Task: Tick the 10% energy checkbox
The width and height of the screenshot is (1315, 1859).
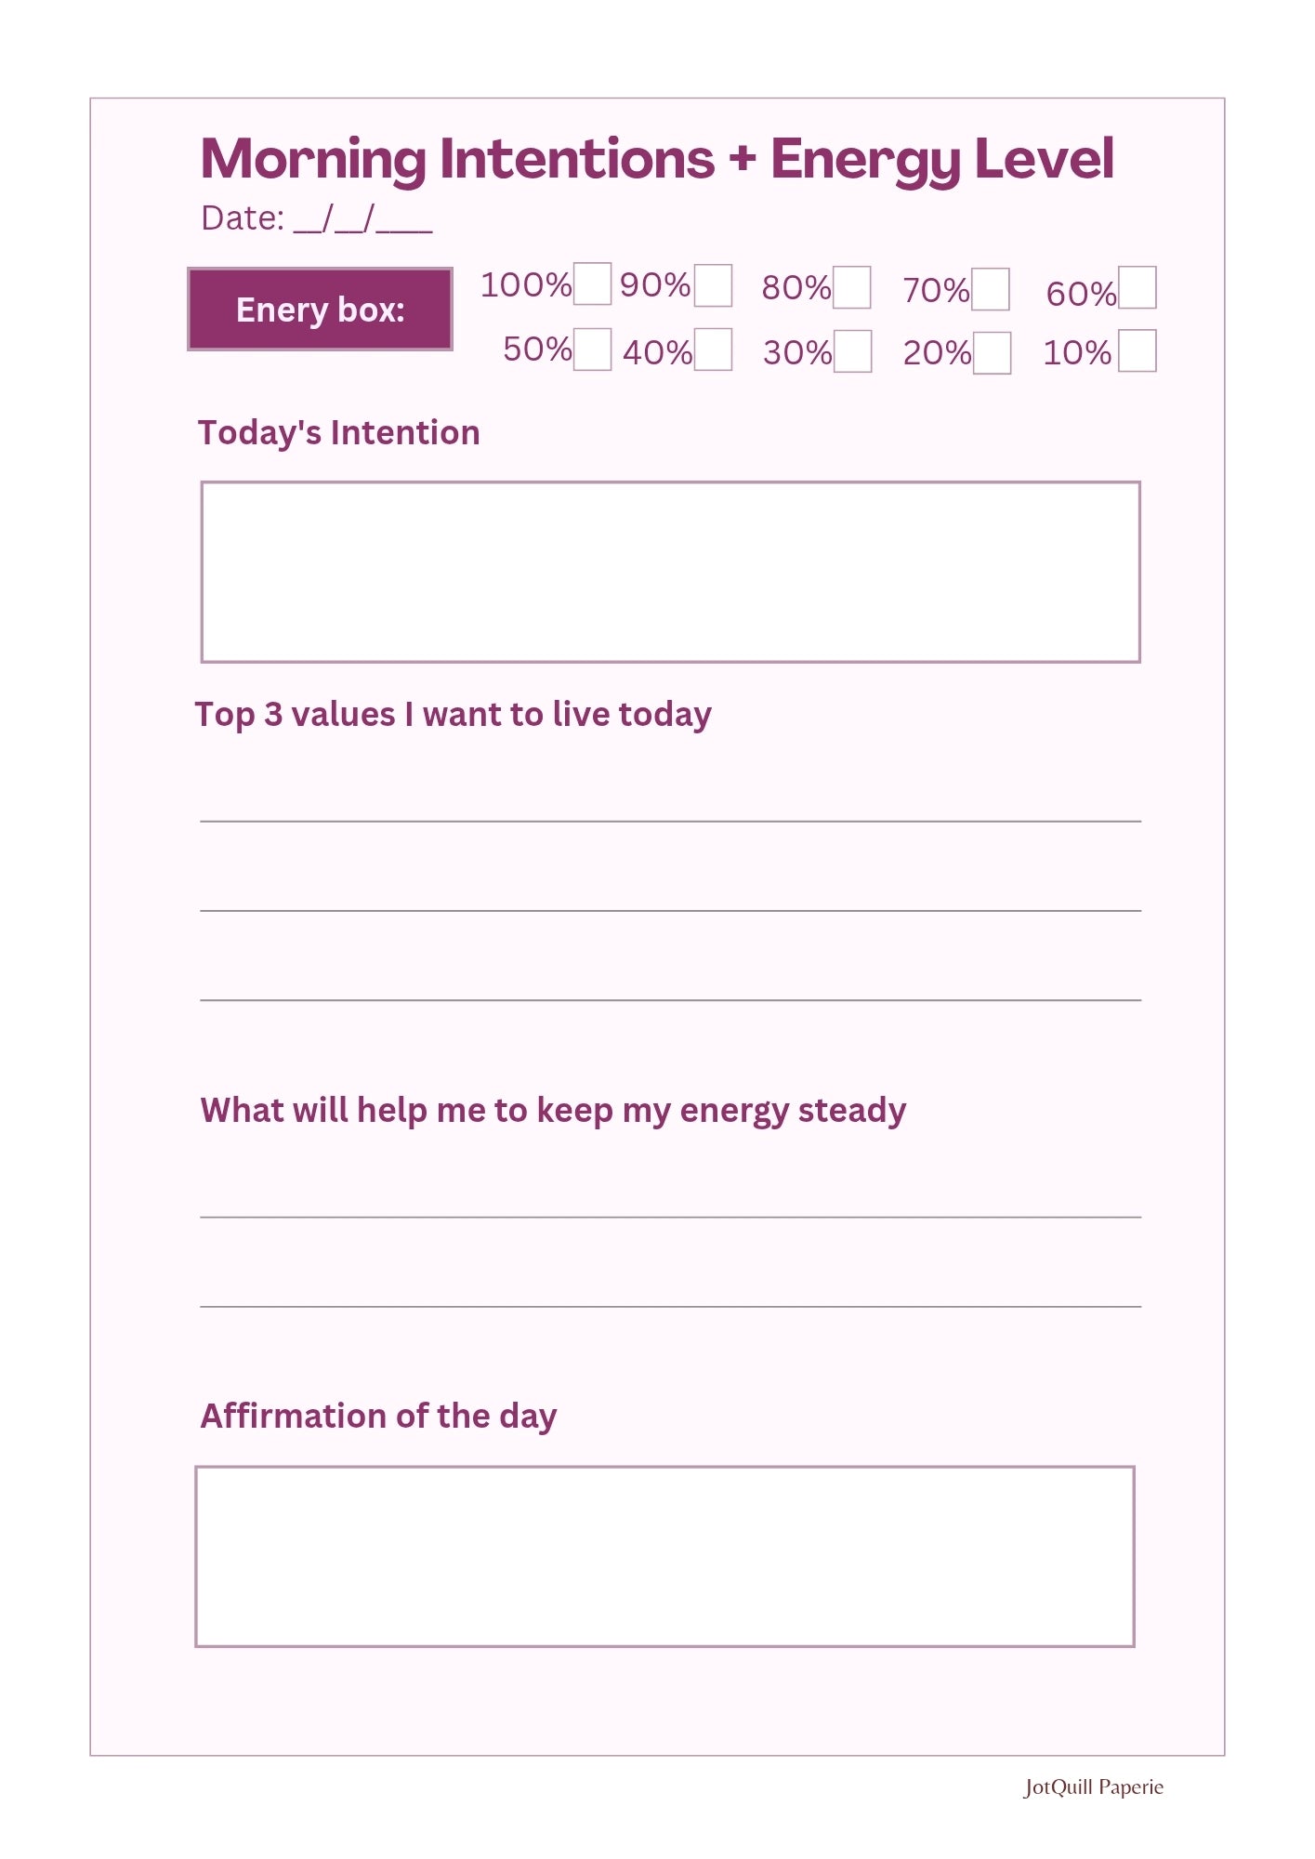Action: pyautogui.click(x=1137, y=350)
